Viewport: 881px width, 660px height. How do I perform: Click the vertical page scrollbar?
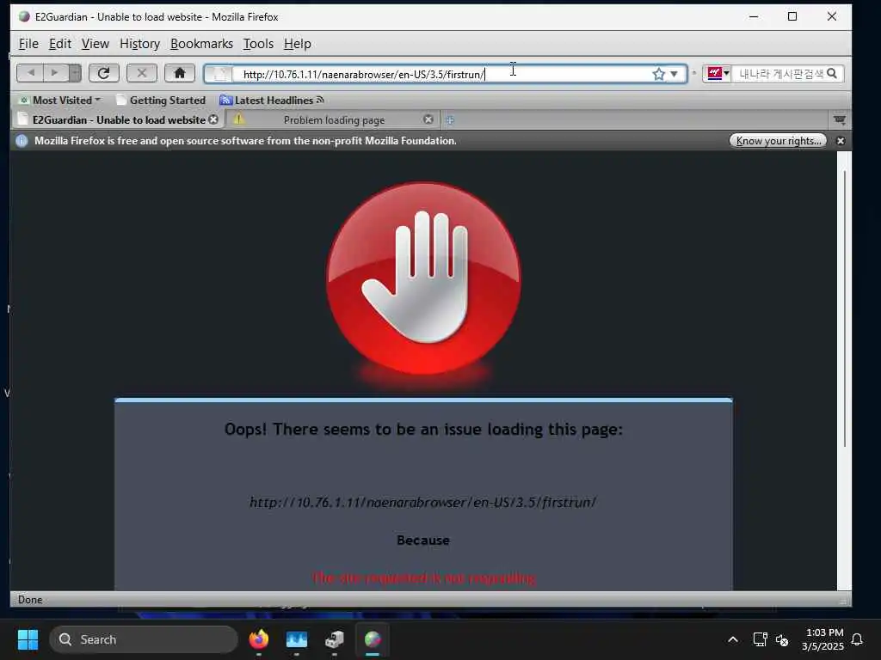(x=845, y=309)
